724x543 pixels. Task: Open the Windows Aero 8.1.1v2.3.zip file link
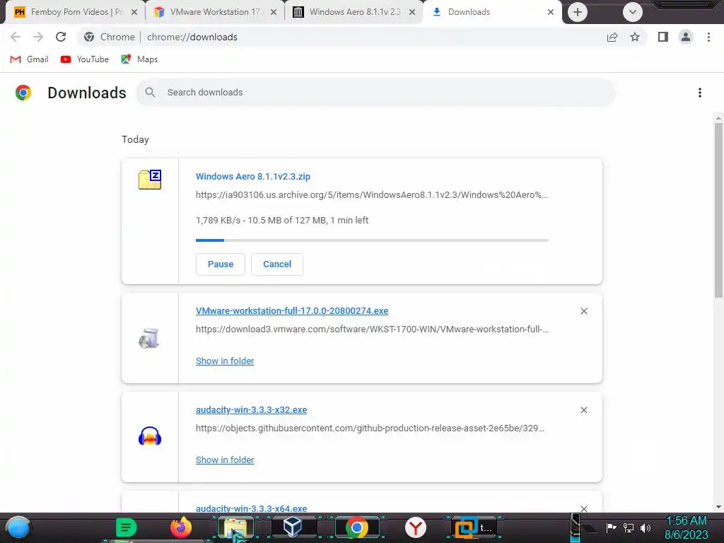[253, 176]
